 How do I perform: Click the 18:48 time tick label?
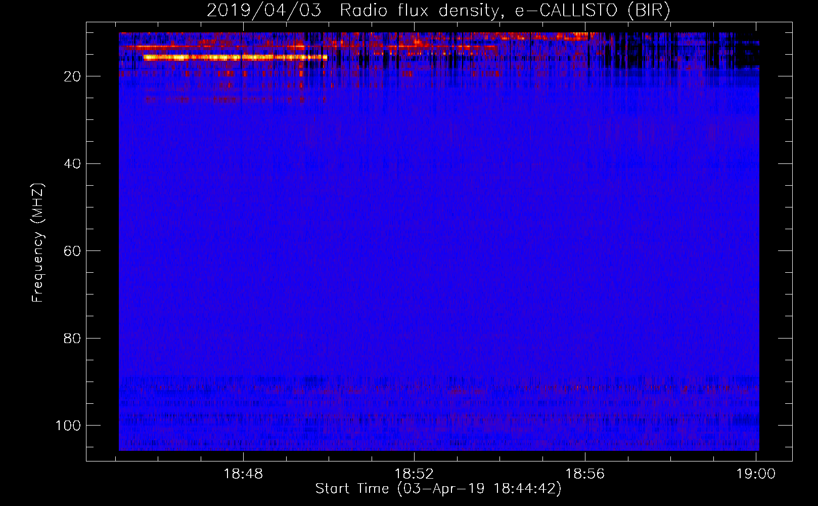pyautogui.click(x=243, y=474)
